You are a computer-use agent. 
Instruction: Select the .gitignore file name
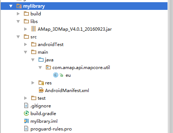(x=41, y=106)
